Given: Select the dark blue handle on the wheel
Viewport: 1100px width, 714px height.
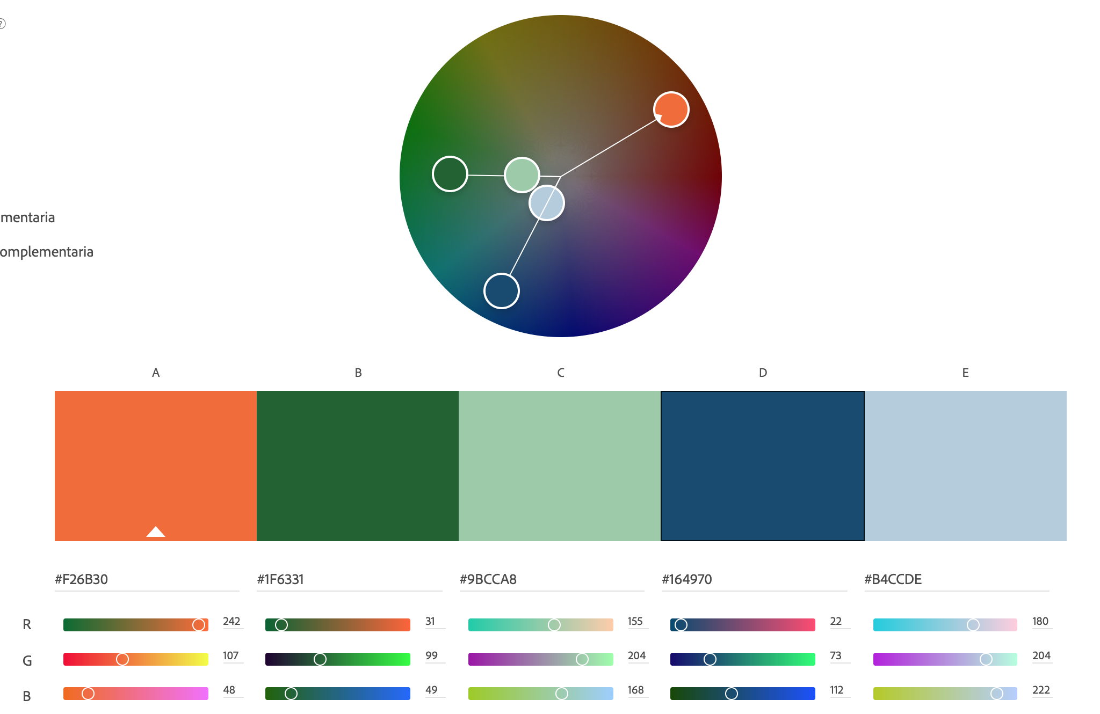Looking at the screenshot, I should coord(502,291).
